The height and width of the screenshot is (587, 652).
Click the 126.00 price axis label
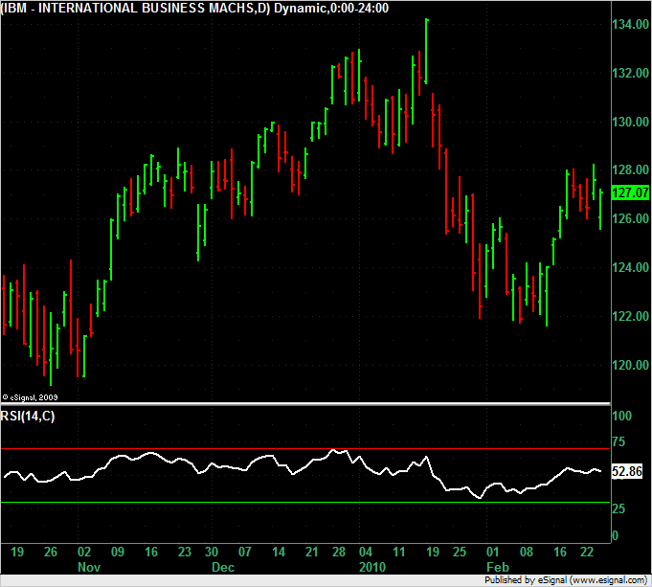(630, 218)
